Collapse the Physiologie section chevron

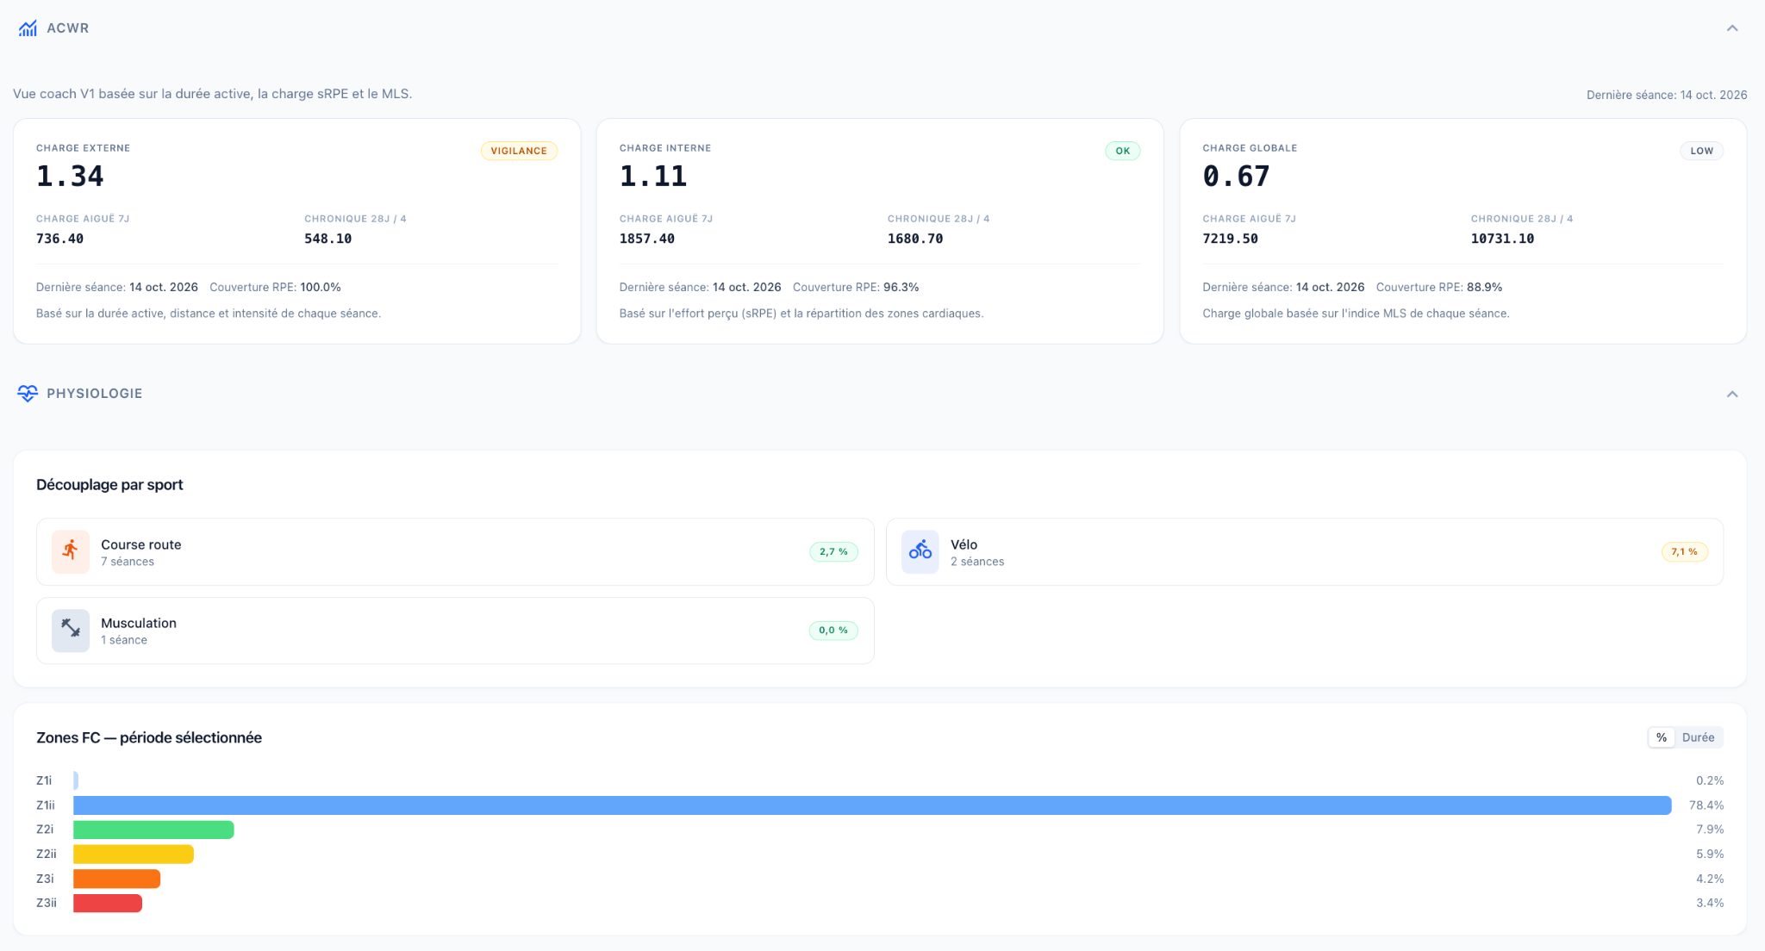(x=1732, y=394)
